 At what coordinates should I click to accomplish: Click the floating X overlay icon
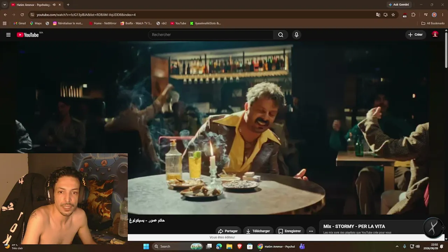[433, 227]
